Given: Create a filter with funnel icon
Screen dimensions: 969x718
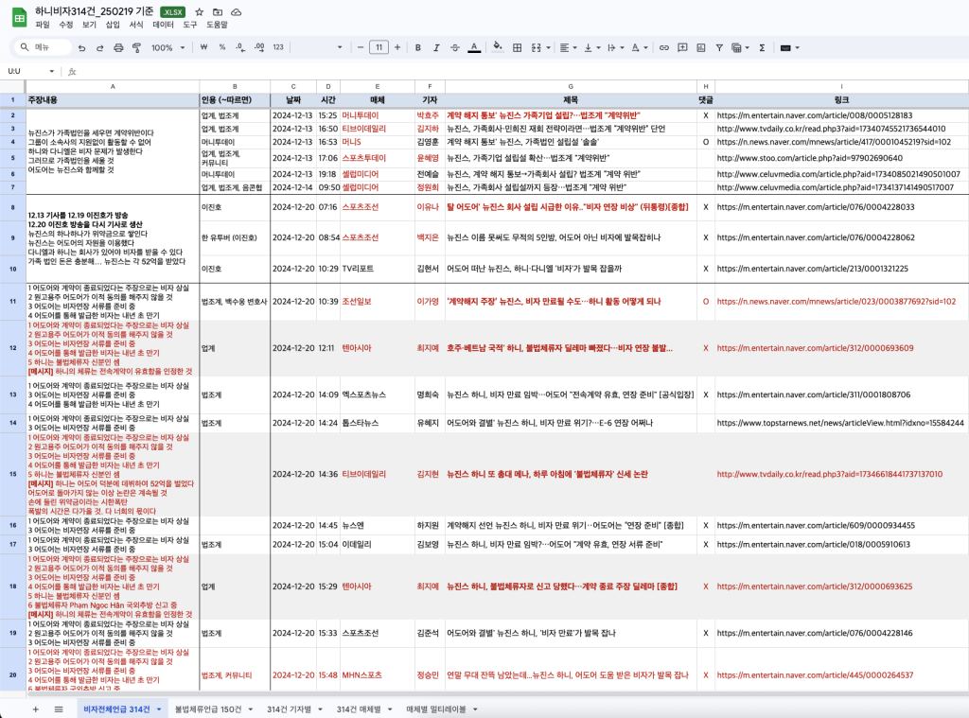Looking at the screenshot, I should tap(719, 47).
